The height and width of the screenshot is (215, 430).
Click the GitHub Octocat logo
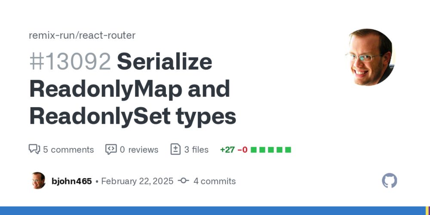coord(390,181)
